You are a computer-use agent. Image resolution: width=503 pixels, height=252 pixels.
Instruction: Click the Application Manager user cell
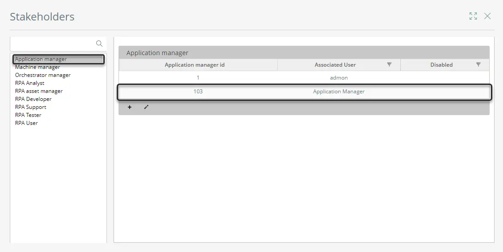point(339,92)
